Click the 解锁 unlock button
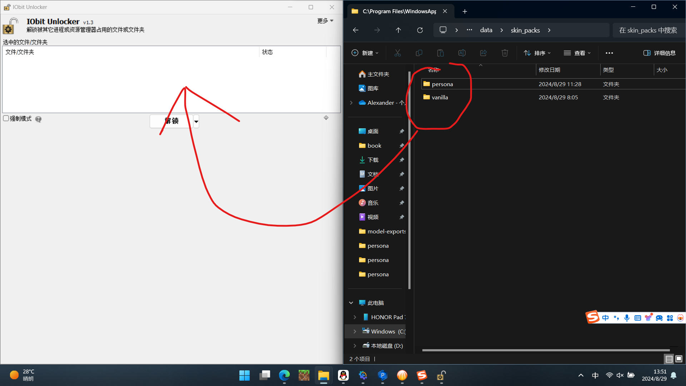 171,121
